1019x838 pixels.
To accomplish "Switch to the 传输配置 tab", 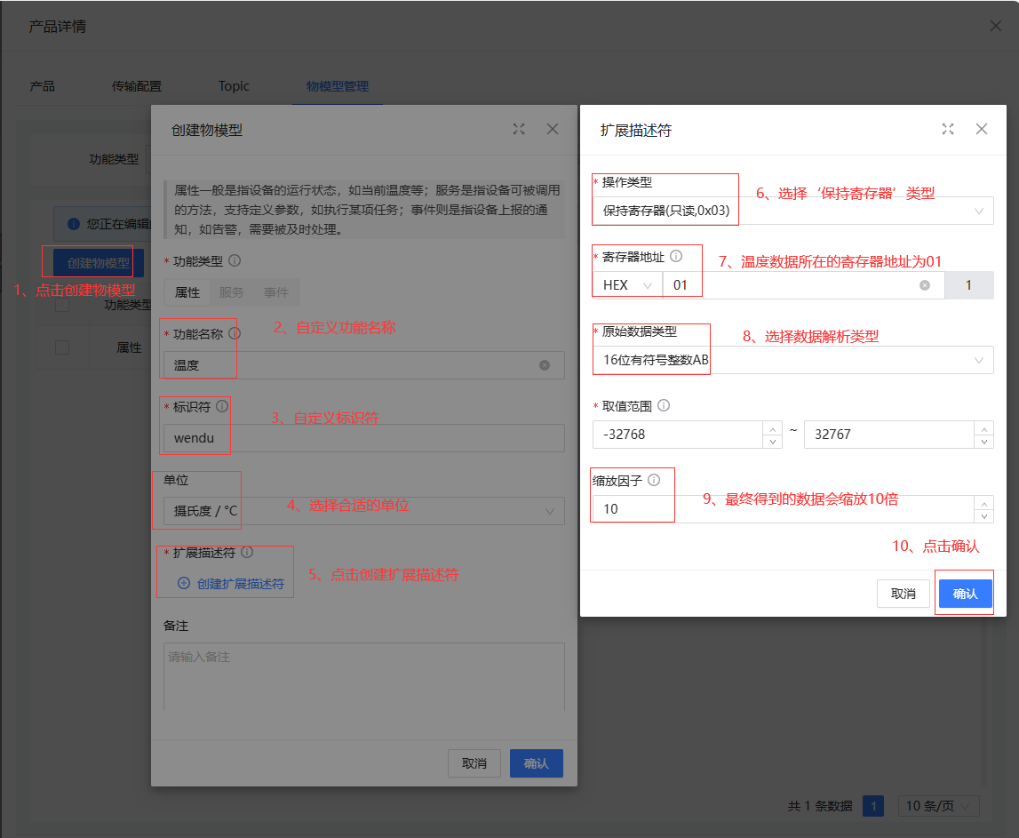I will click(137, 86).
